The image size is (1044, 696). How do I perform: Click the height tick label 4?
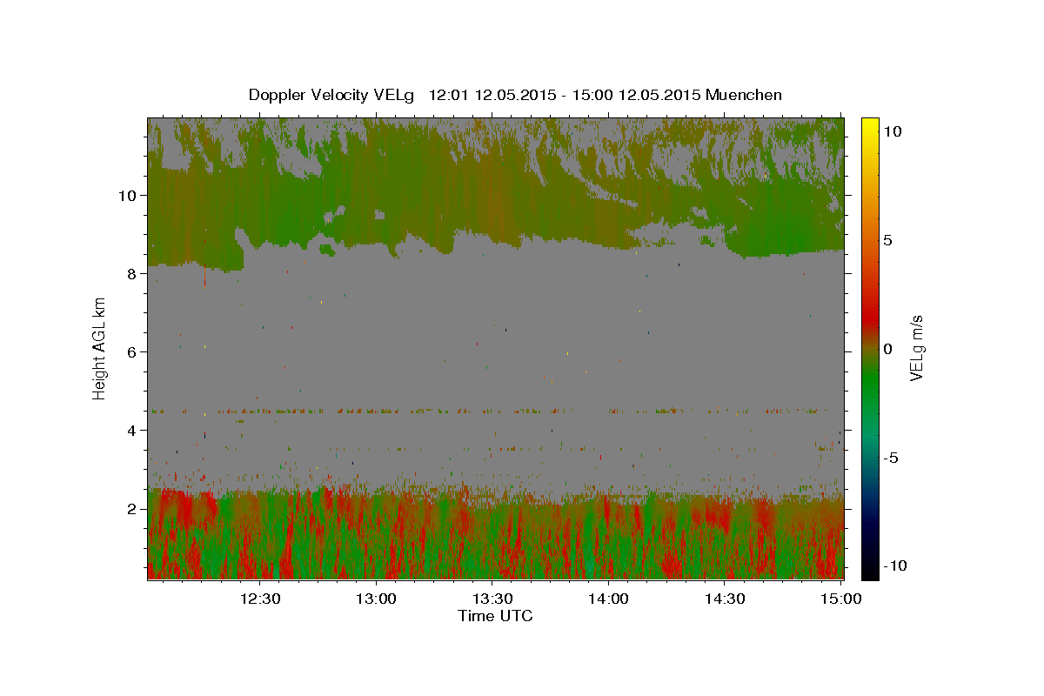132,431
